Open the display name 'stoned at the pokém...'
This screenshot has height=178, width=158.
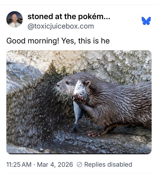click(69, 17)
